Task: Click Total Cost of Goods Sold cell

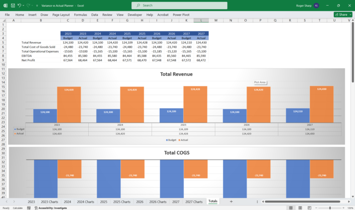Action: (x=41, y=47)
